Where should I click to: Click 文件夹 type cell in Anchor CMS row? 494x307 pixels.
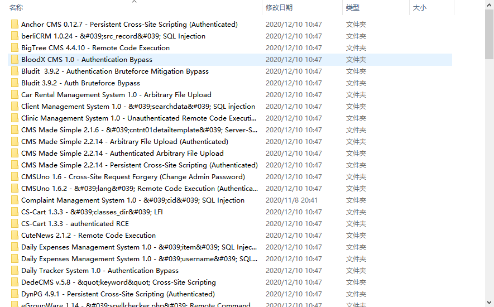[356, 24]
